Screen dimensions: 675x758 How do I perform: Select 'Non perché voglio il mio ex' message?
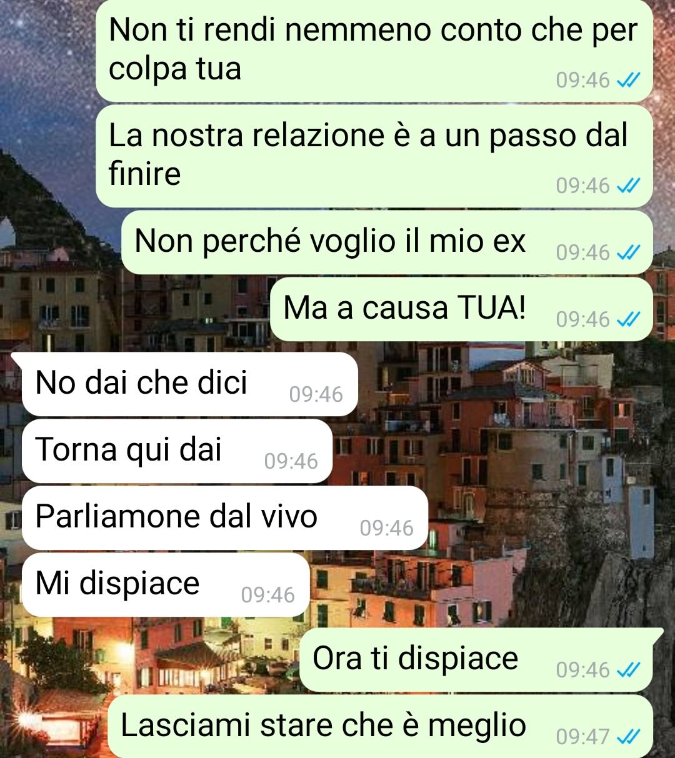(387, 242)
